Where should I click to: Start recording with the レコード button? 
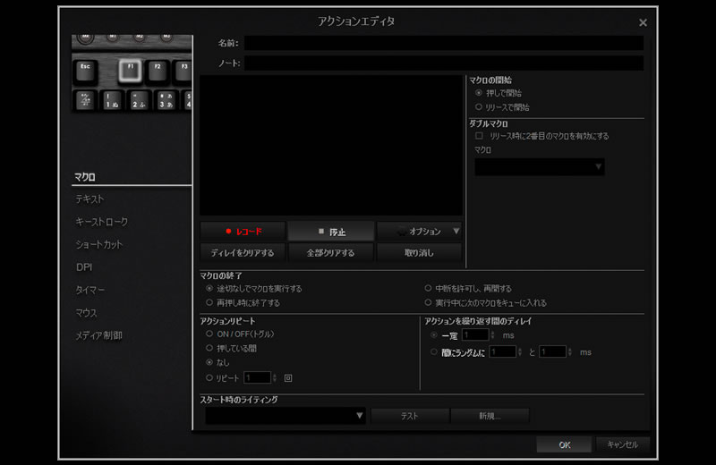click(243, 232)
